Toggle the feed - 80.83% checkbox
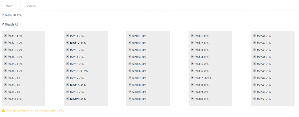Viewport: 299px width, 117px height. pyautogui.click(x=3, y=15)
